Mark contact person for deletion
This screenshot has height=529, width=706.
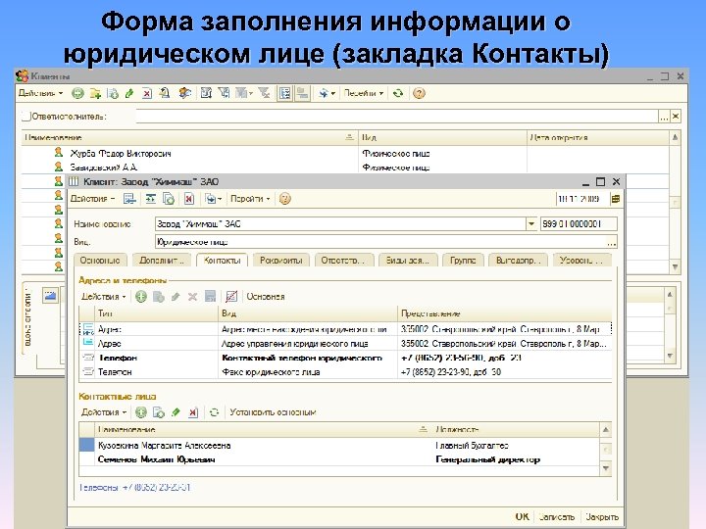(x=193, y=412)
